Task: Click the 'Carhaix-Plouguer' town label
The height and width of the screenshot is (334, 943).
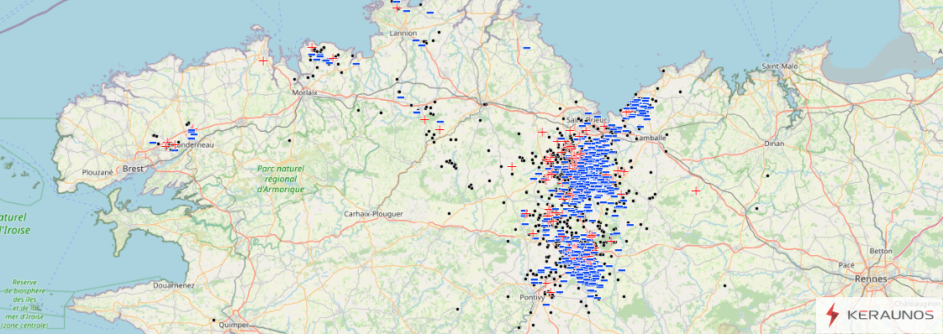Action: 373,214
